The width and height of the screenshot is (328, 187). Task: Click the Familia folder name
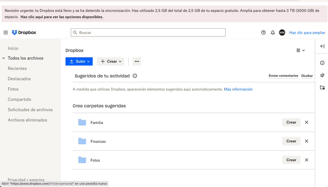point(97,123)
